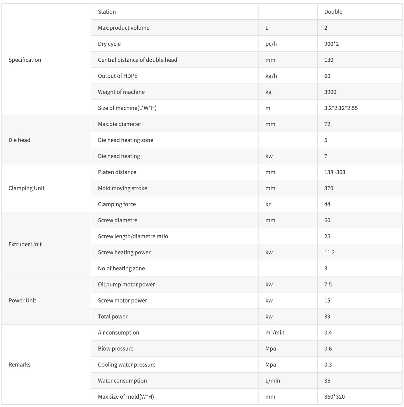This screenshot has height=407, width=404.
Task: Select the Clamping force unit kn
Action: (x=269, y=204)
